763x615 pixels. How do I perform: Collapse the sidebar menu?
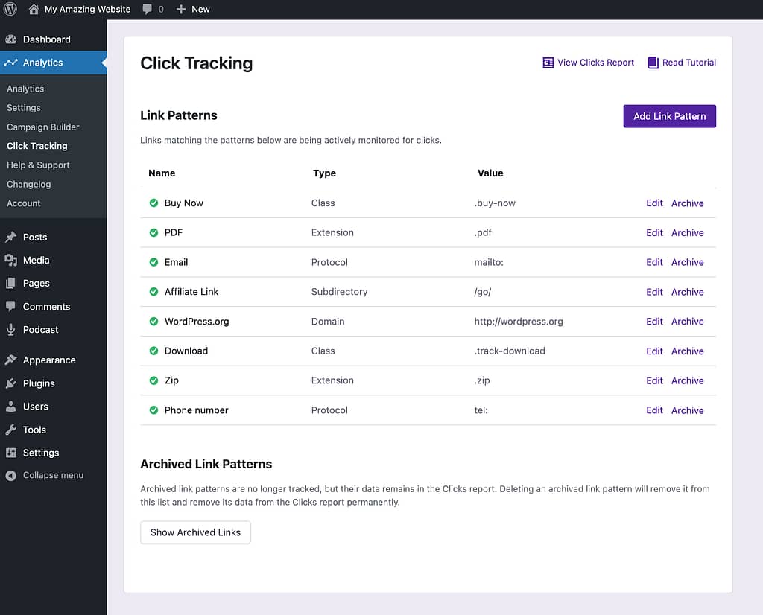coord(45,475)
